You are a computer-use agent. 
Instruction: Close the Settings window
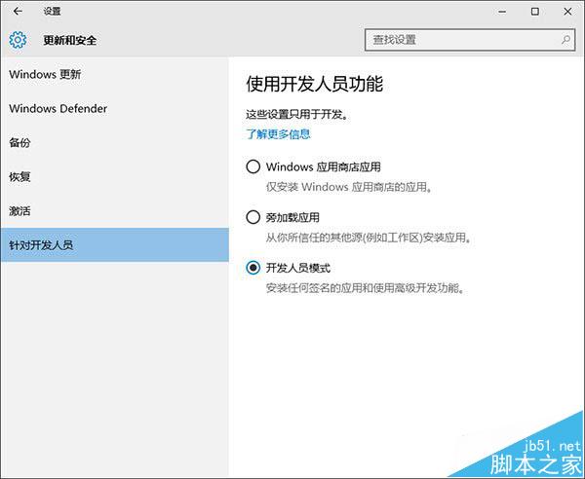[x=567, y=12]
